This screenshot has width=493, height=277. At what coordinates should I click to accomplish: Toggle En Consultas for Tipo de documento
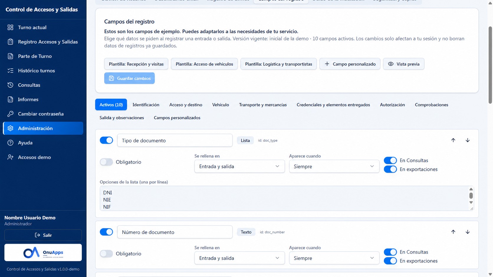pyautogui.click(x=390, y=160)
